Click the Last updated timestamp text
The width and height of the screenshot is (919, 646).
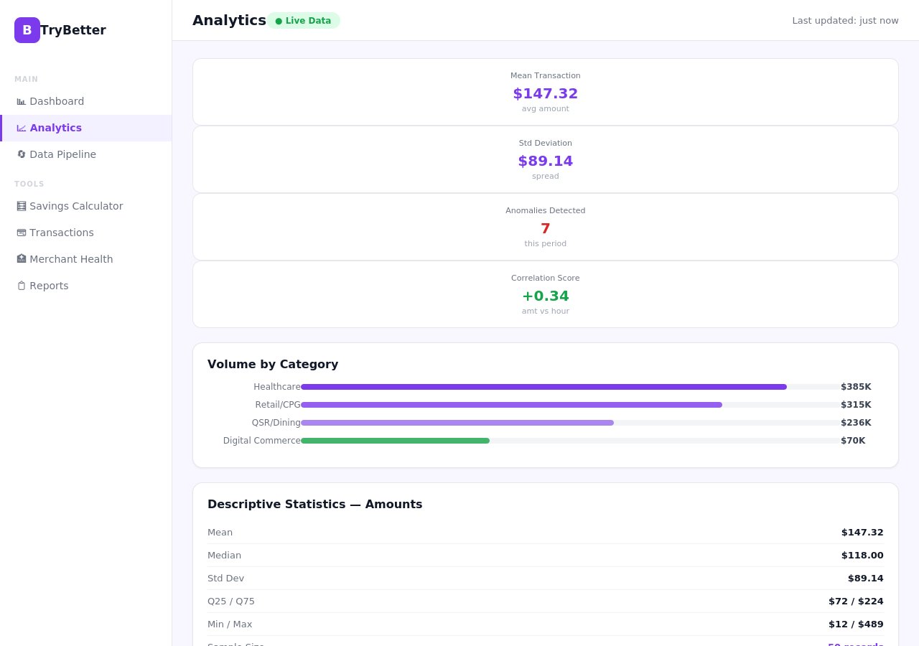click(846, 21)
